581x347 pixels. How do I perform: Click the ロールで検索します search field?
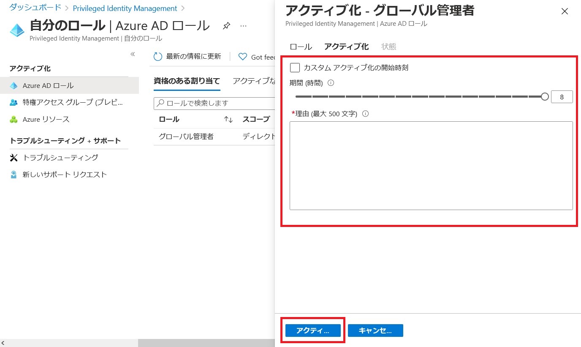[x=215, y=103]
